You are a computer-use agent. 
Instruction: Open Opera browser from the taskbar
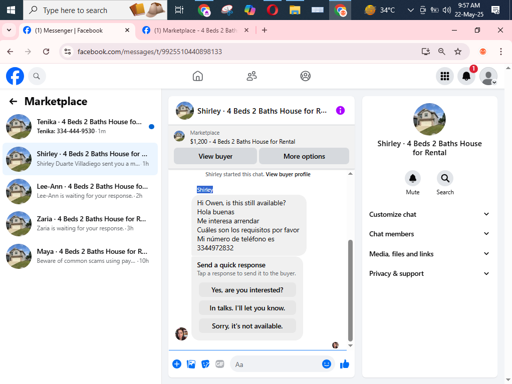(x=273, y=10)
